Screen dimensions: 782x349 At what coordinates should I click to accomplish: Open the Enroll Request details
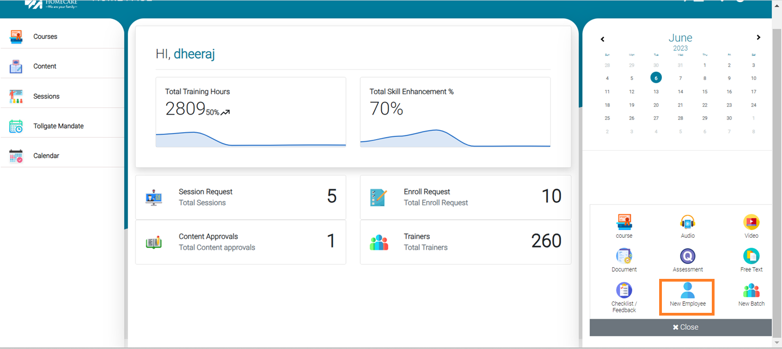465,197
